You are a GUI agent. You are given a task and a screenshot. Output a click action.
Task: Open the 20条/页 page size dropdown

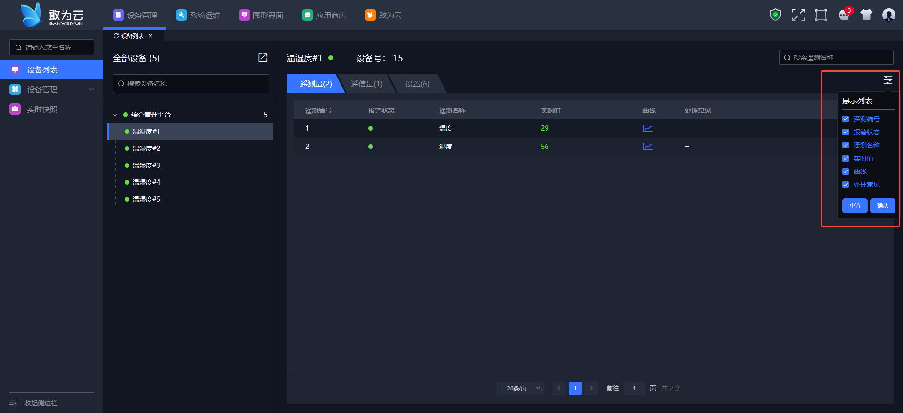[x=521, y=388]
